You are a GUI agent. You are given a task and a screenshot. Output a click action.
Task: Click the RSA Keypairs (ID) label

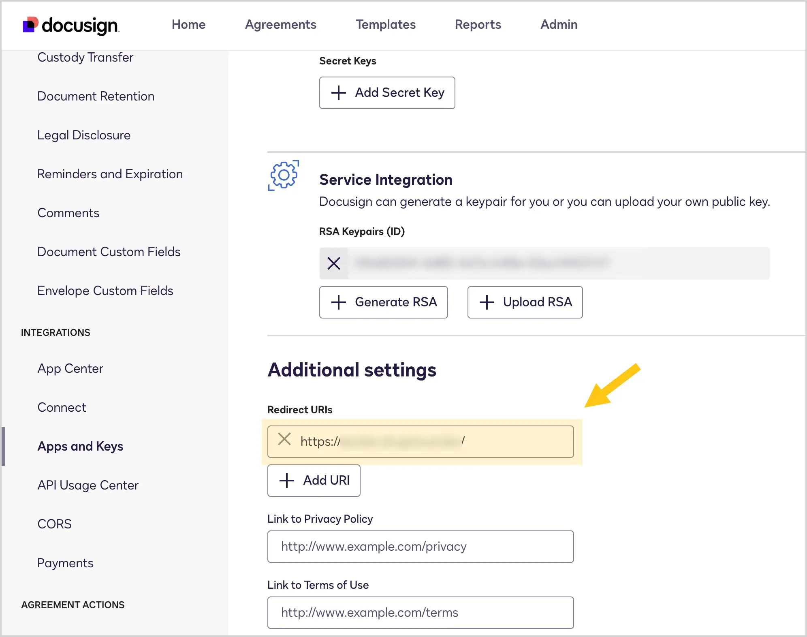pos(362,232)
